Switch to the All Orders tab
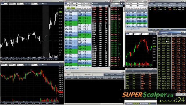The width and height of the screenshot is (186, 105). click(x=69, y=75)
